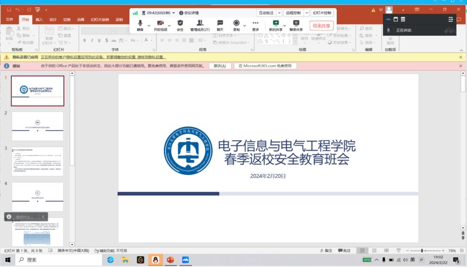Click the 录制 record icon

pos(236,25)
